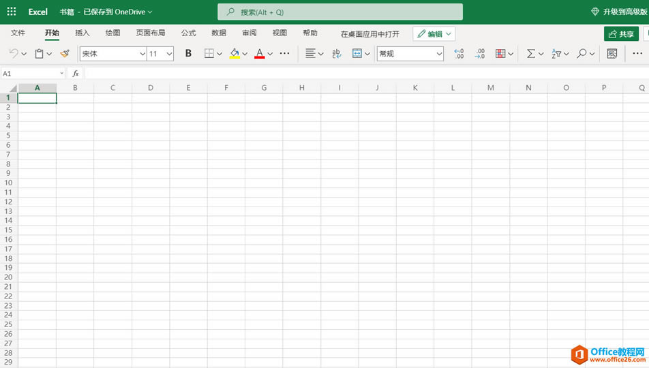
Task: Switch to the 公式 tab
Action: (x=188, y=33)
